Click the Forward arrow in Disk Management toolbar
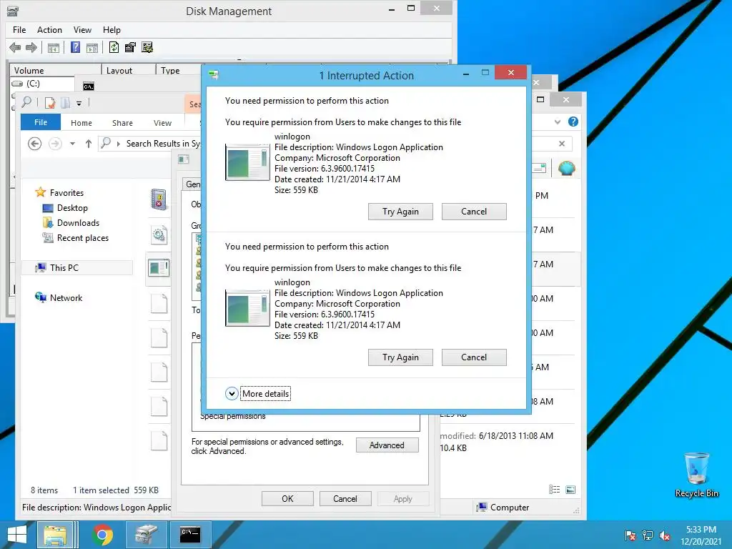 click(x=31, y=47)
